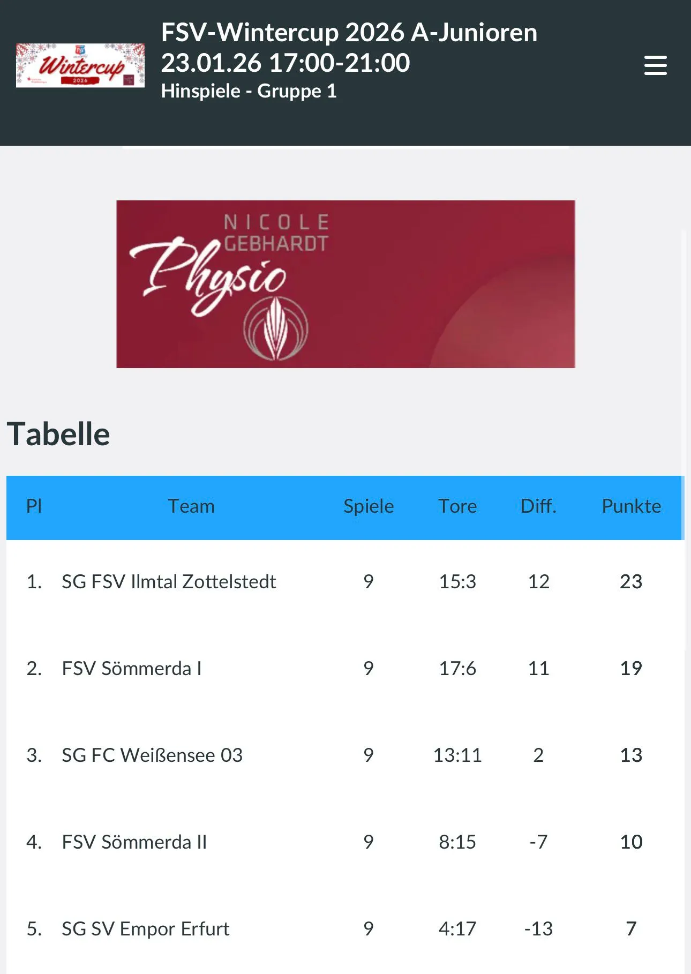Select team SG FC Weißensee 03
The image size is (691, 974).
[152, 755]
